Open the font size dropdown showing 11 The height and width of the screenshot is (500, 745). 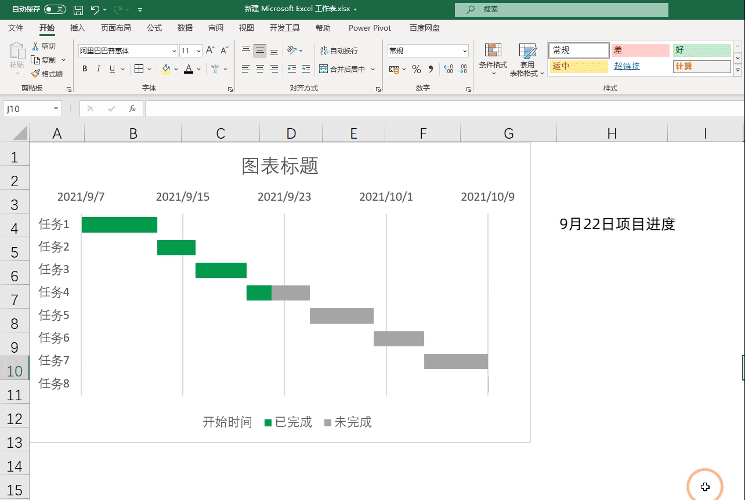[x=199, y=51]
